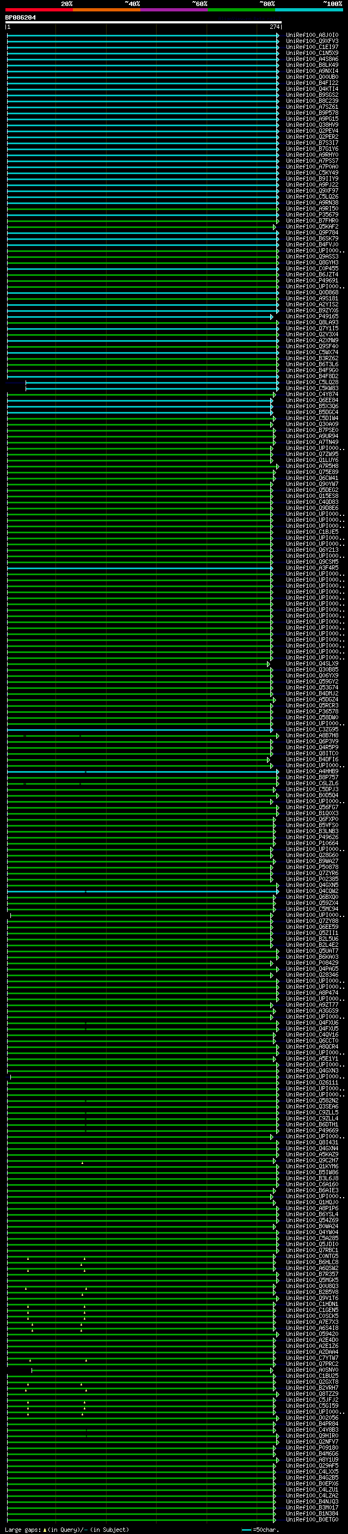Viewport: 348px width, 1534px height.
Task: Select the UniRef100_Q4CQW2 label
Action: pos(312,891)
